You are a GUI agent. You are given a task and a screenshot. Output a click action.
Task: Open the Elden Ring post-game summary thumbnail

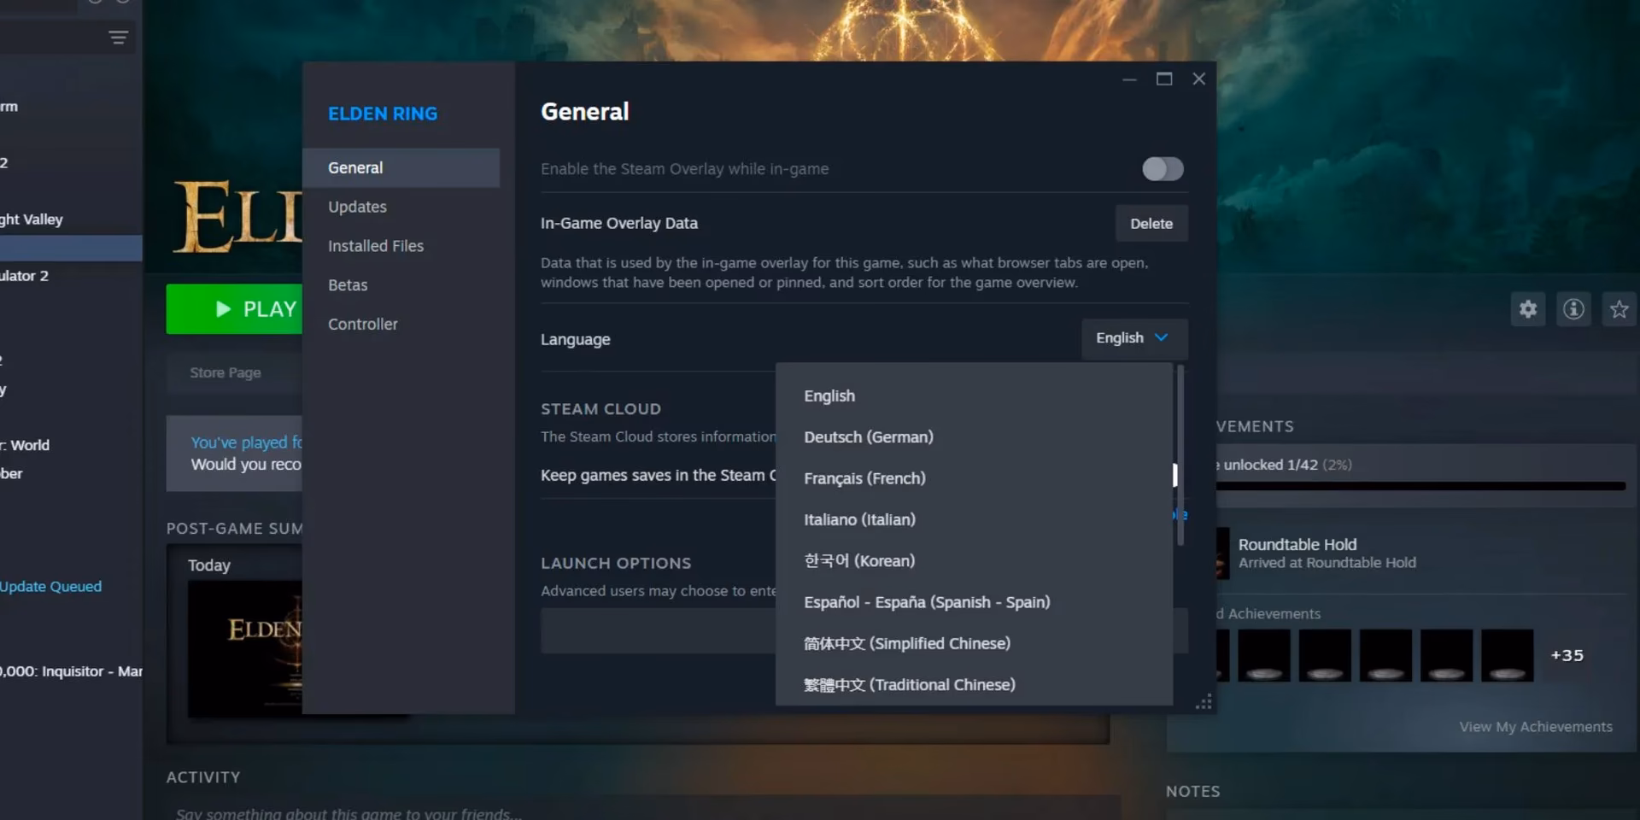coord(245,649)
